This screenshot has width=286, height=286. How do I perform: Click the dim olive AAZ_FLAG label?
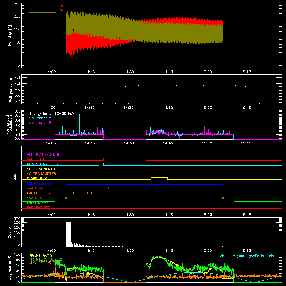pyautogui.click(x=35, y=198)
